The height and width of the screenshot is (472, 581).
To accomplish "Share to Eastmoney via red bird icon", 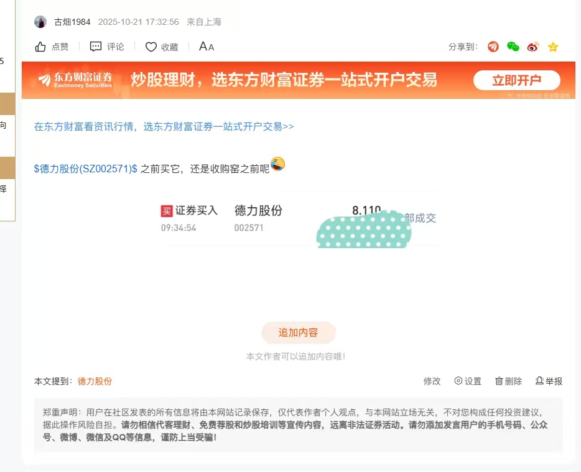I will 493,47.
